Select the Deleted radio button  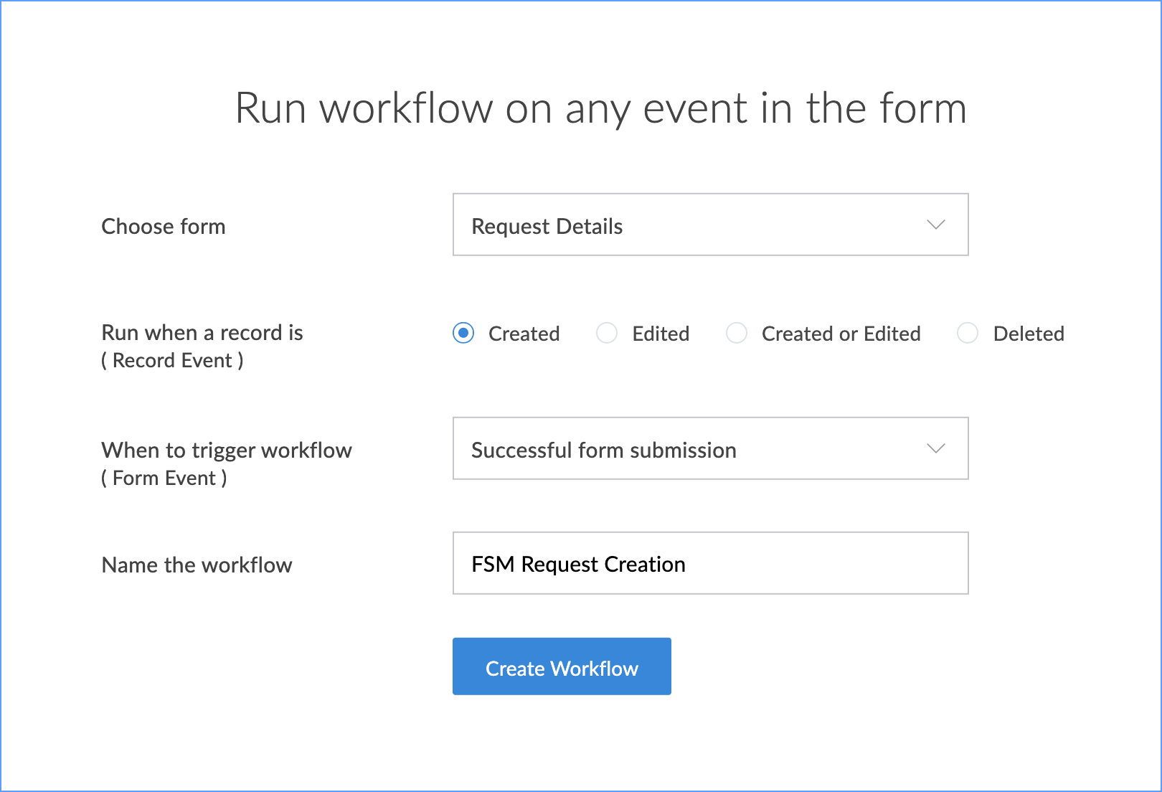(968, 334)
